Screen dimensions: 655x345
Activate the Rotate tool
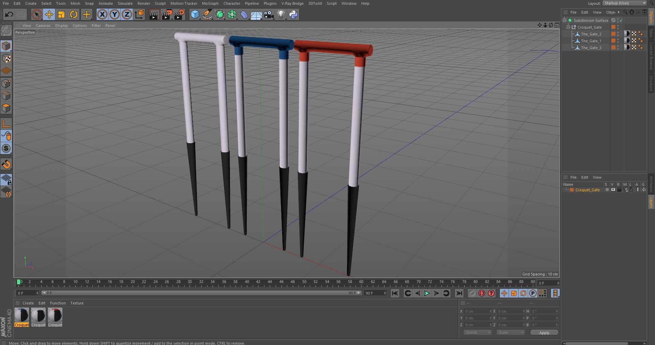(x=74, y=14)
